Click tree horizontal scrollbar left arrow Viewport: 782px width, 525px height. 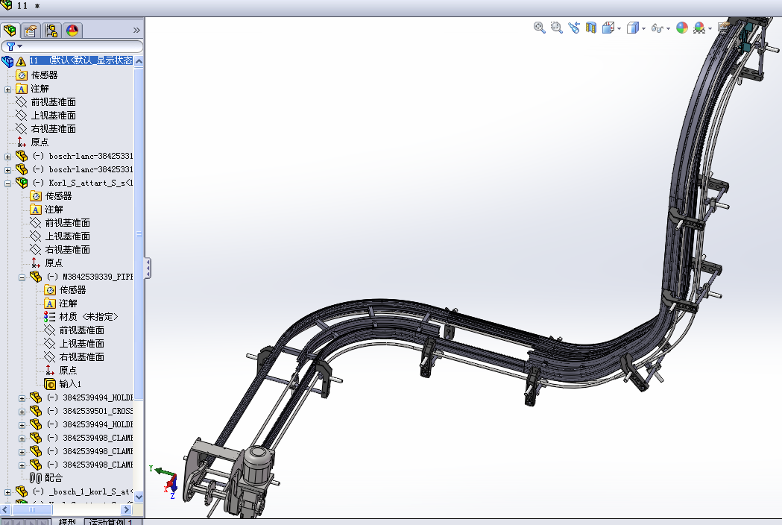[5, 509]
